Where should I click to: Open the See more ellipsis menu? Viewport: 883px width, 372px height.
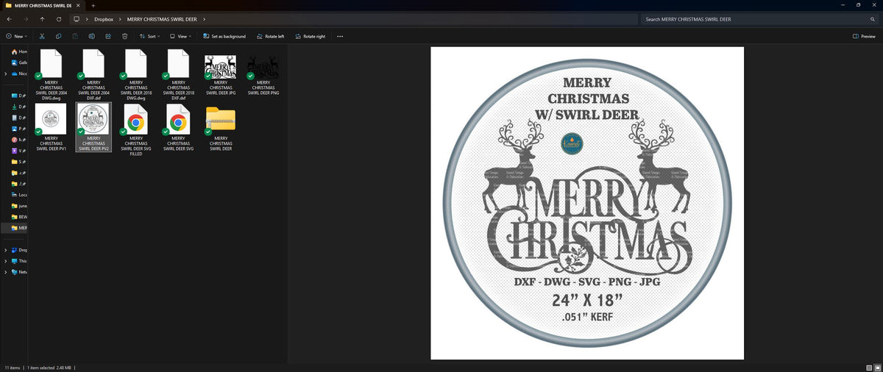tap(340, 36)
